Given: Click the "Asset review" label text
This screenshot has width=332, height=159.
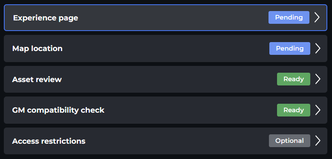Looking at the screenshot, I should pos(37,79).
